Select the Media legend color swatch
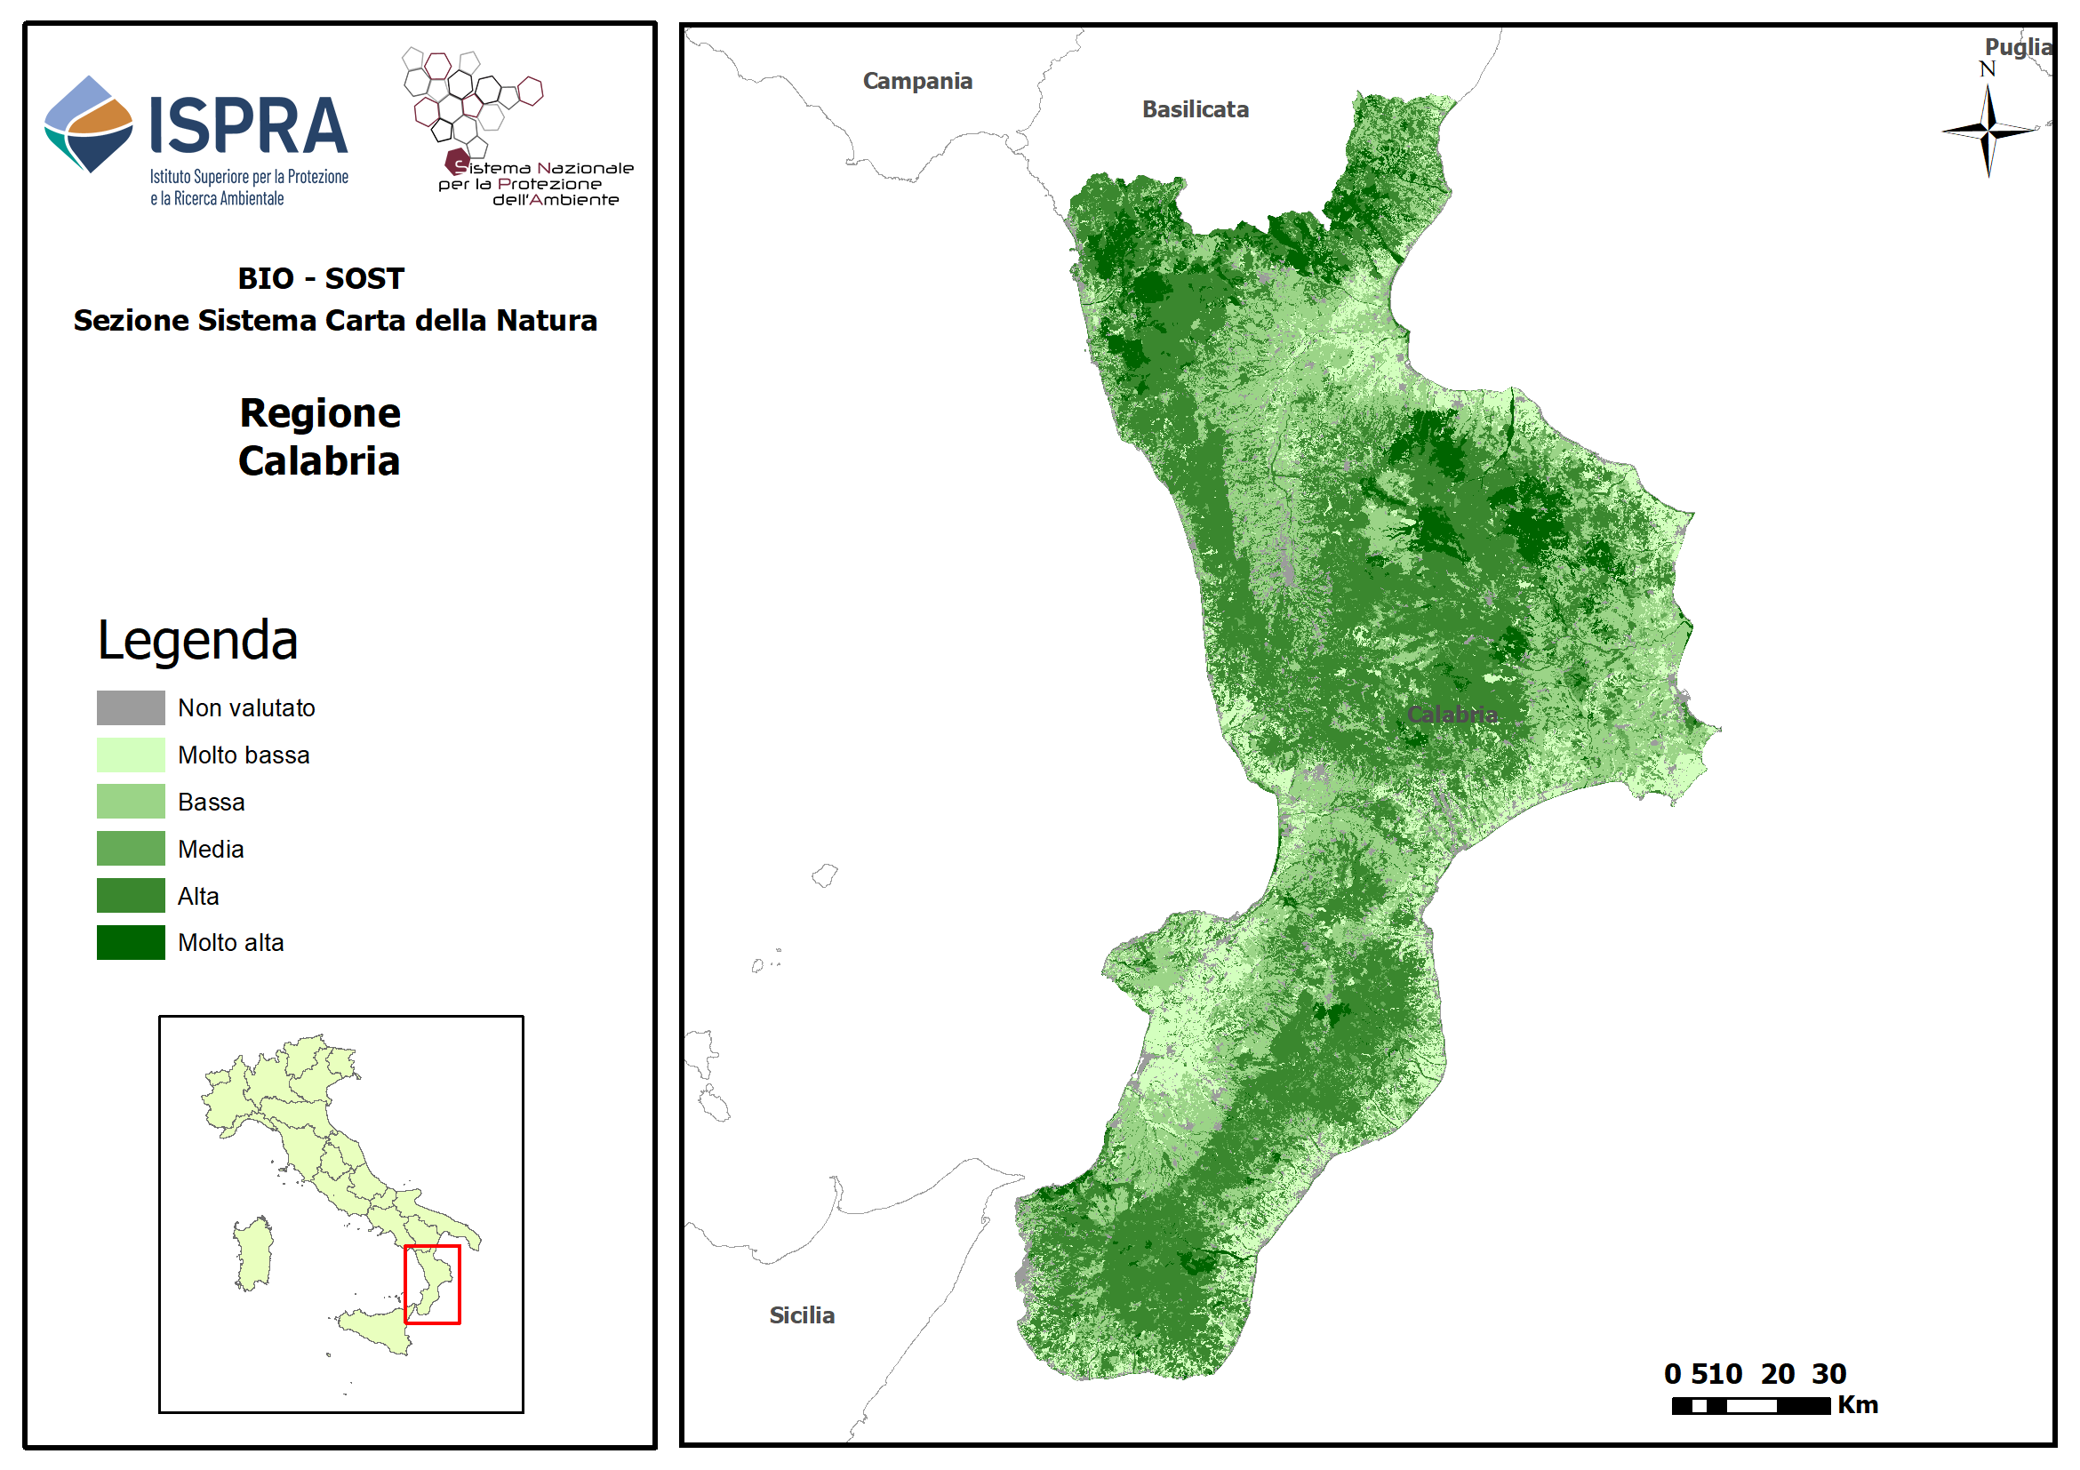 131,850
